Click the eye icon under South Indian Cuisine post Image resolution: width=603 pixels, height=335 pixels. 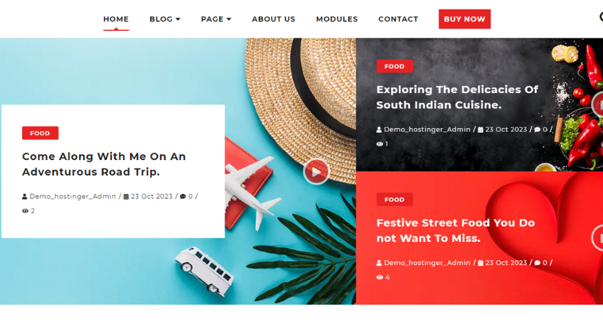click(x=380, y=144)
